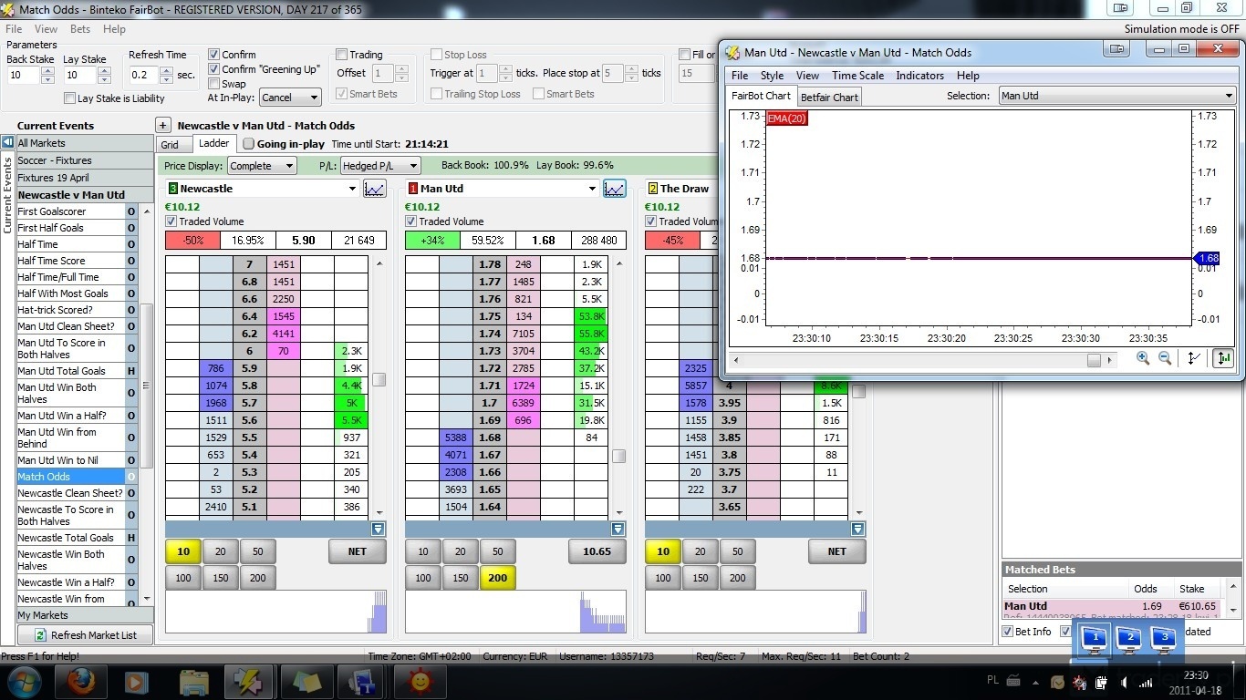Click the NET button under Newcastle
Image resolution: width=1246 pixels, height=700 pixels.
point(358,551)
